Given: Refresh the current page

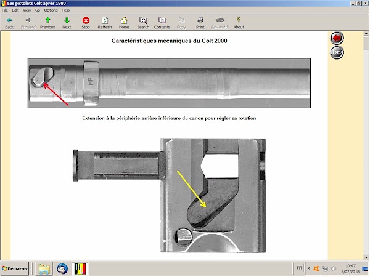Looking at the screenshot, I should tap(104, 23).
